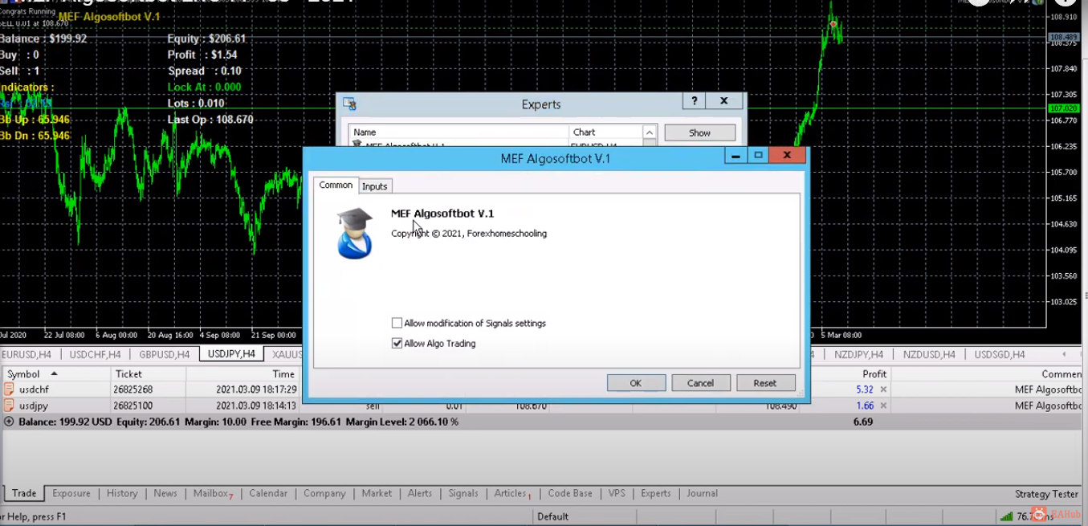Uncheck Allow Algo Trading checkbox

[397, 343]
